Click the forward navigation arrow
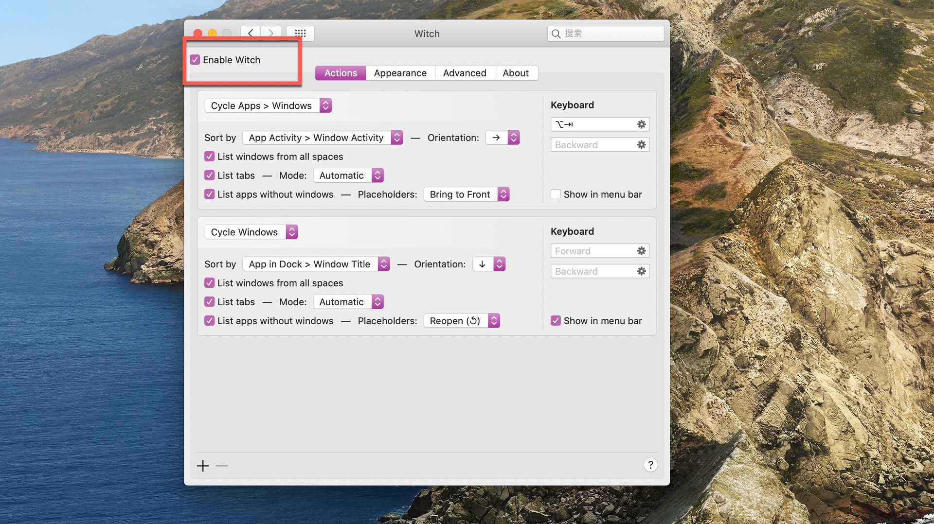The image size is (934, 524). [x=271, y=33]
